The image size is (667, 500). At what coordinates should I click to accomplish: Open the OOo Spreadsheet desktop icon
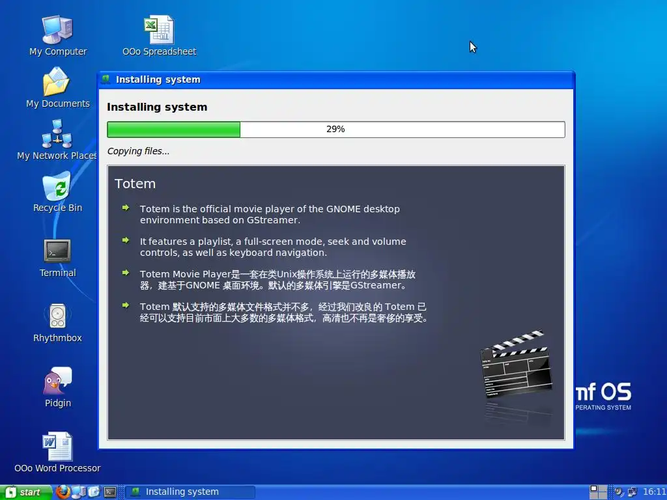coord(159,35)
